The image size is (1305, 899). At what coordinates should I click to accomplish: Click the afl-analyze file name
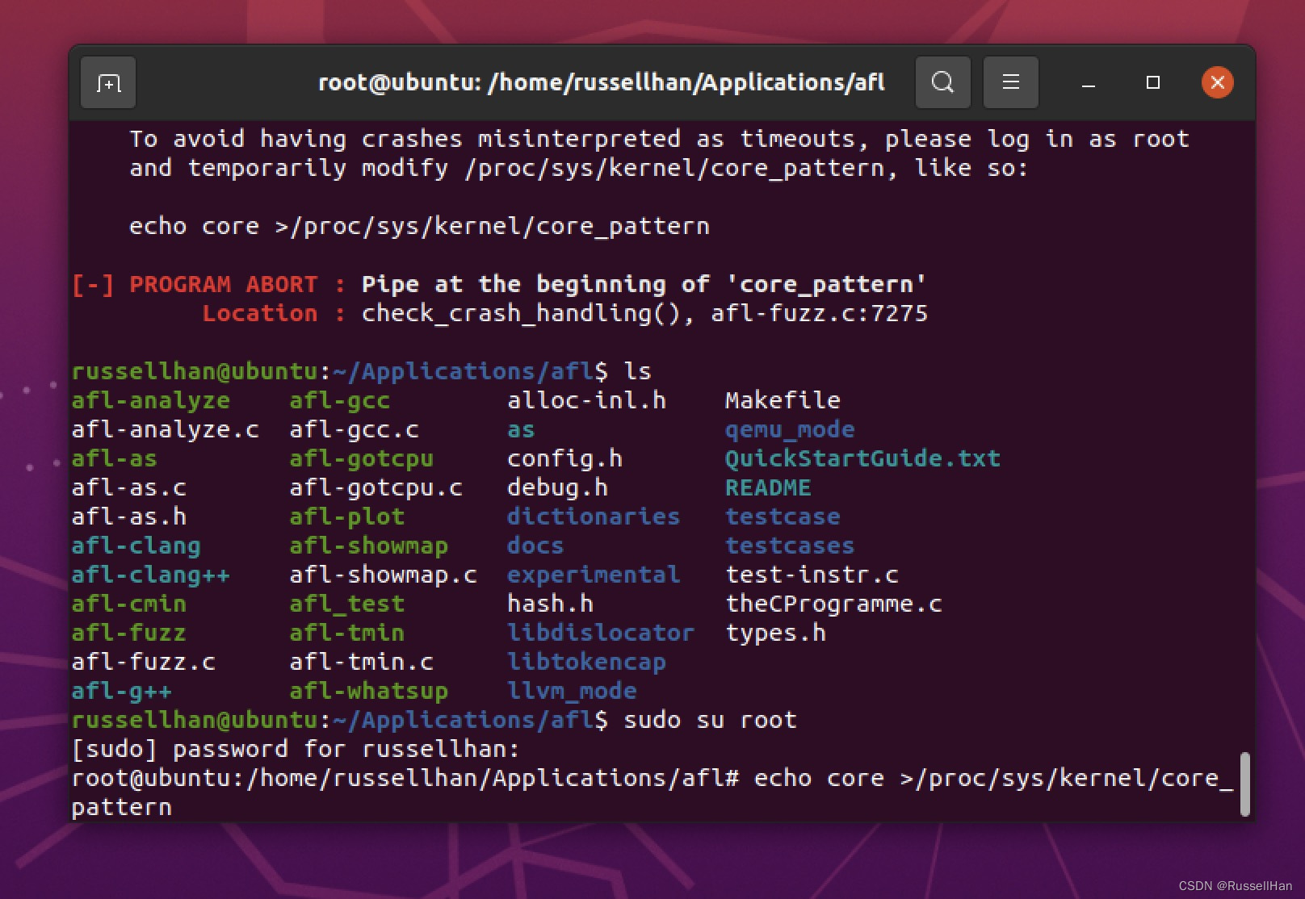[x=151, y=400]
